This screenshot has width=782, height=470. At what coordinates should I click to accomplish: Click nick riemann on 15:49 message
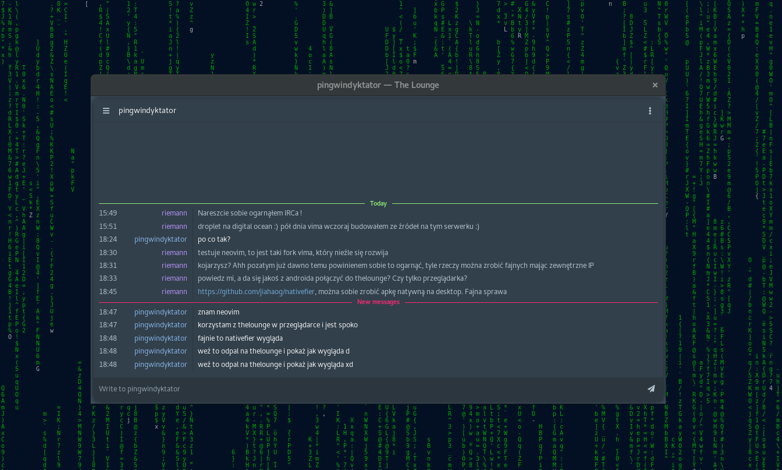[175, 213]
